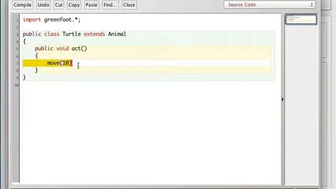This screenshot has width=336, height=189.
Task: Paste from clipboard
Action: coord(91,5)
